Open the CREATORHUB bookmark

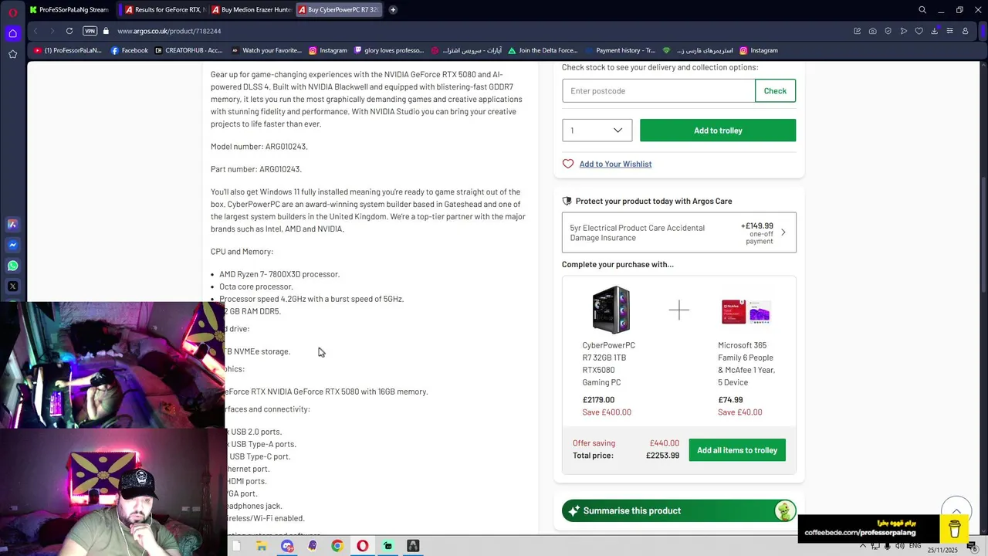188,50
